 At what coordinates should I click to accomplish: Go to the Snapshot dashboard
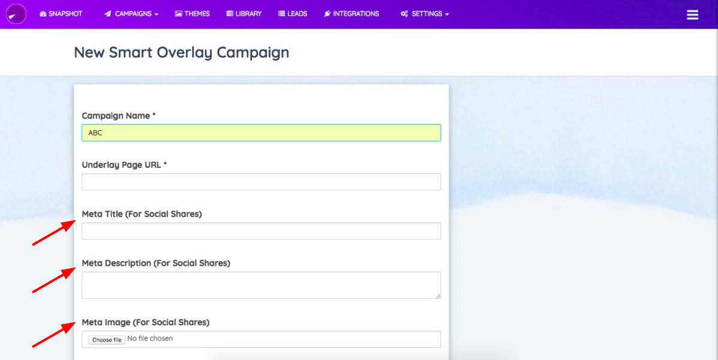61,14
